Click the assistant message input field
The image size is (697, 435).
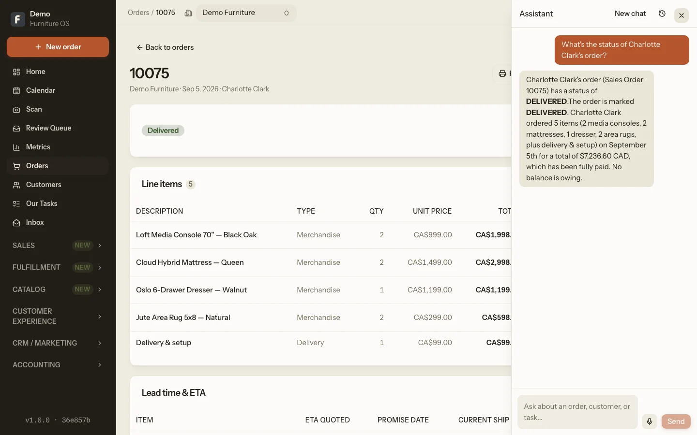[x=577, y=412]
